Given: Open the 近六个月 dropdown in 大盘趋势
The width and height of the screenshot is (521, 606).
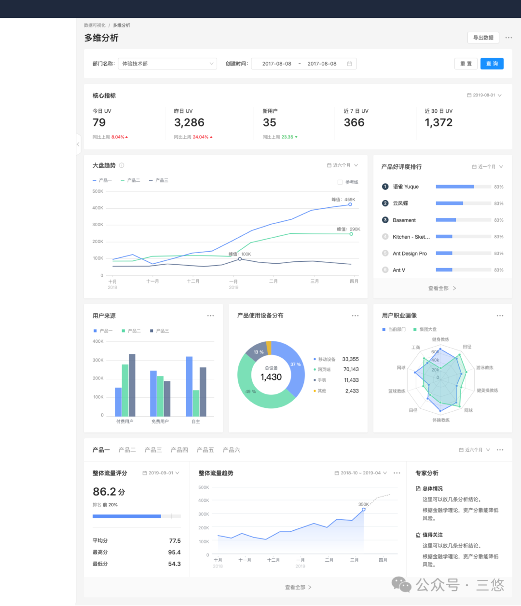Looking at the screenshot, I should (x=343, y=165).
